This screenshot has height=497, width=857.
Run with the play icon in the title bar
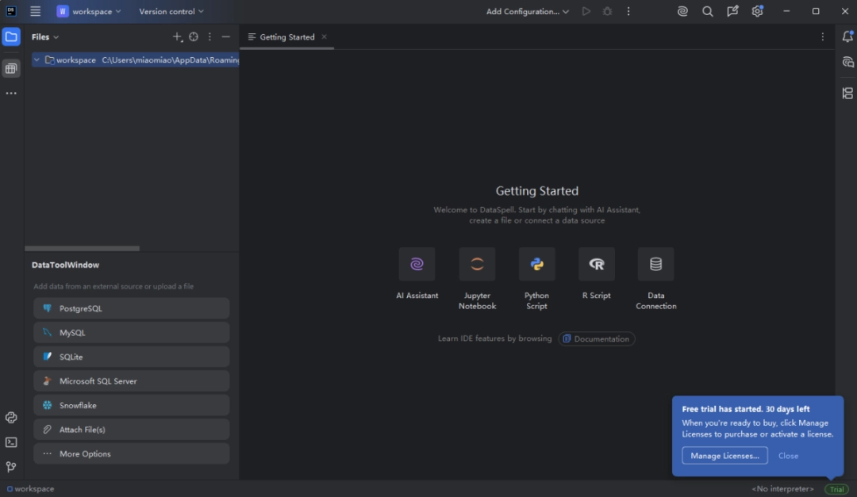pyautogui.click(x=586, y=11)
